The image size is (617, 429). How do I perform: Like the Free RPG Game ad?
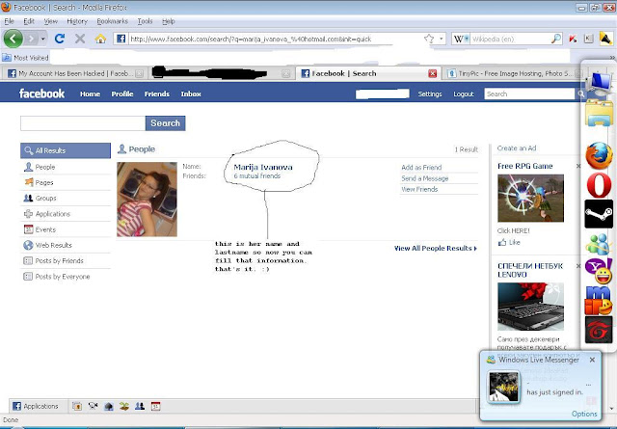[509, 242]
